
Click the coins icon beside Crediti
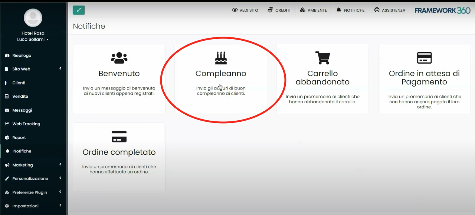pyautogui.click(x=270, y=10)
